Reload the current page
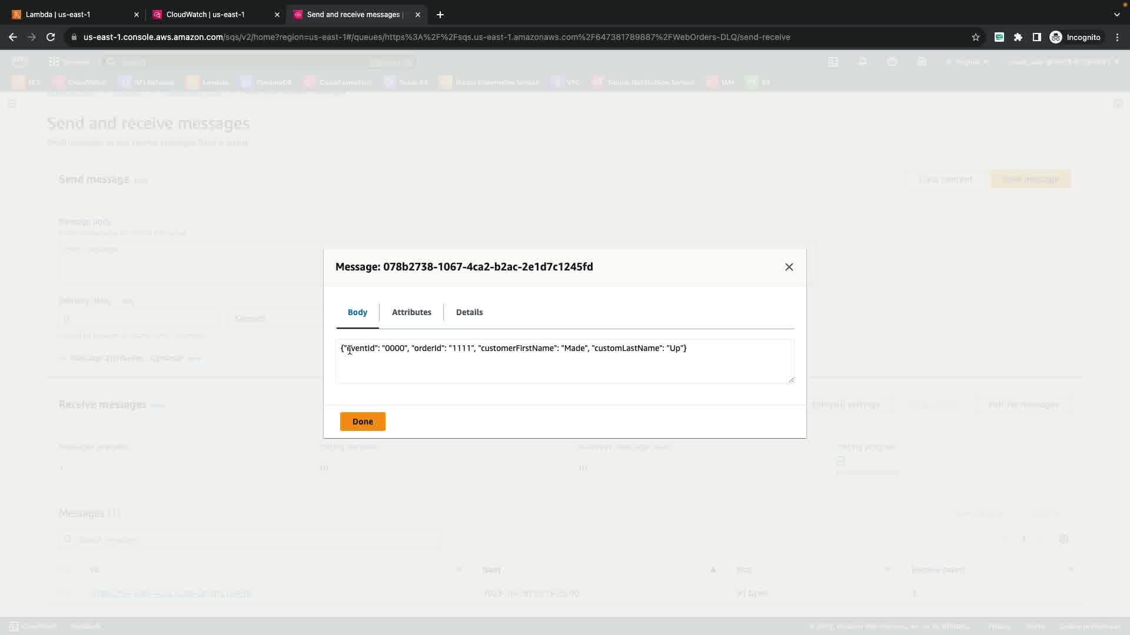The image size is (1130, 635). (51, 37)
